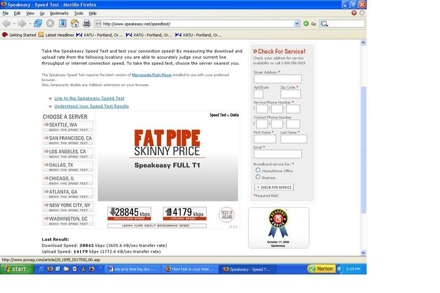Choose the Chicago, IL server
The height and width of the screenshot is (293, 440).
pyautogui.click(x=68, y=180)
